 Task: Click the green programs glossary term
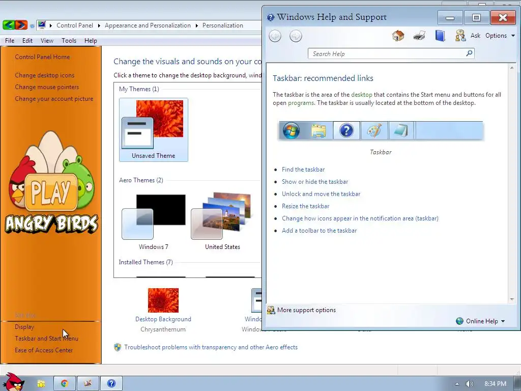click(301, 103)
